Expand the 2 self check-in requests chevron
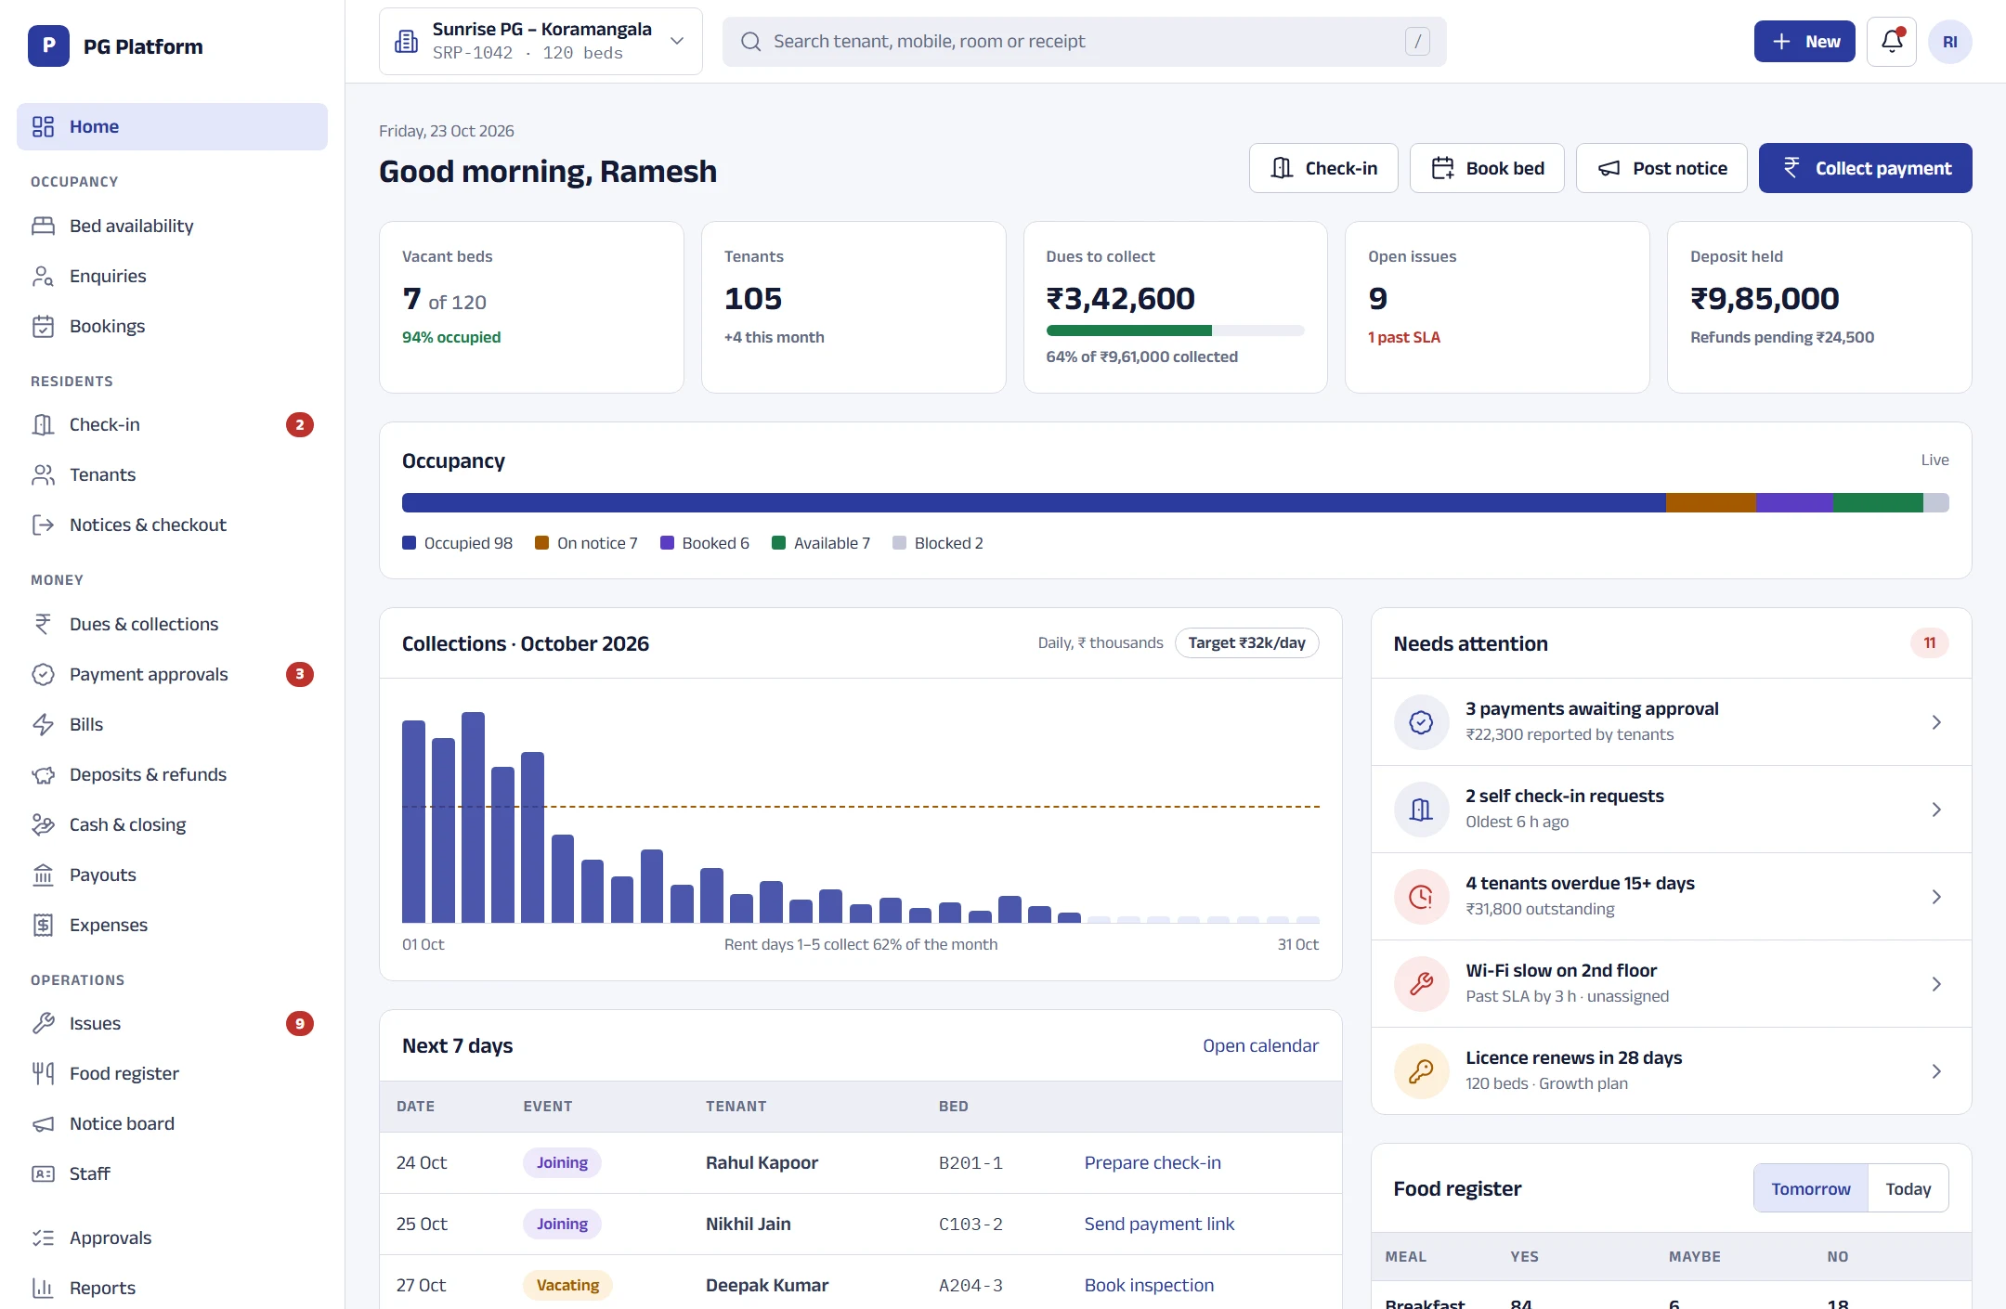The width and height of the screenshot is (2006, 1309). point(1936,810)
